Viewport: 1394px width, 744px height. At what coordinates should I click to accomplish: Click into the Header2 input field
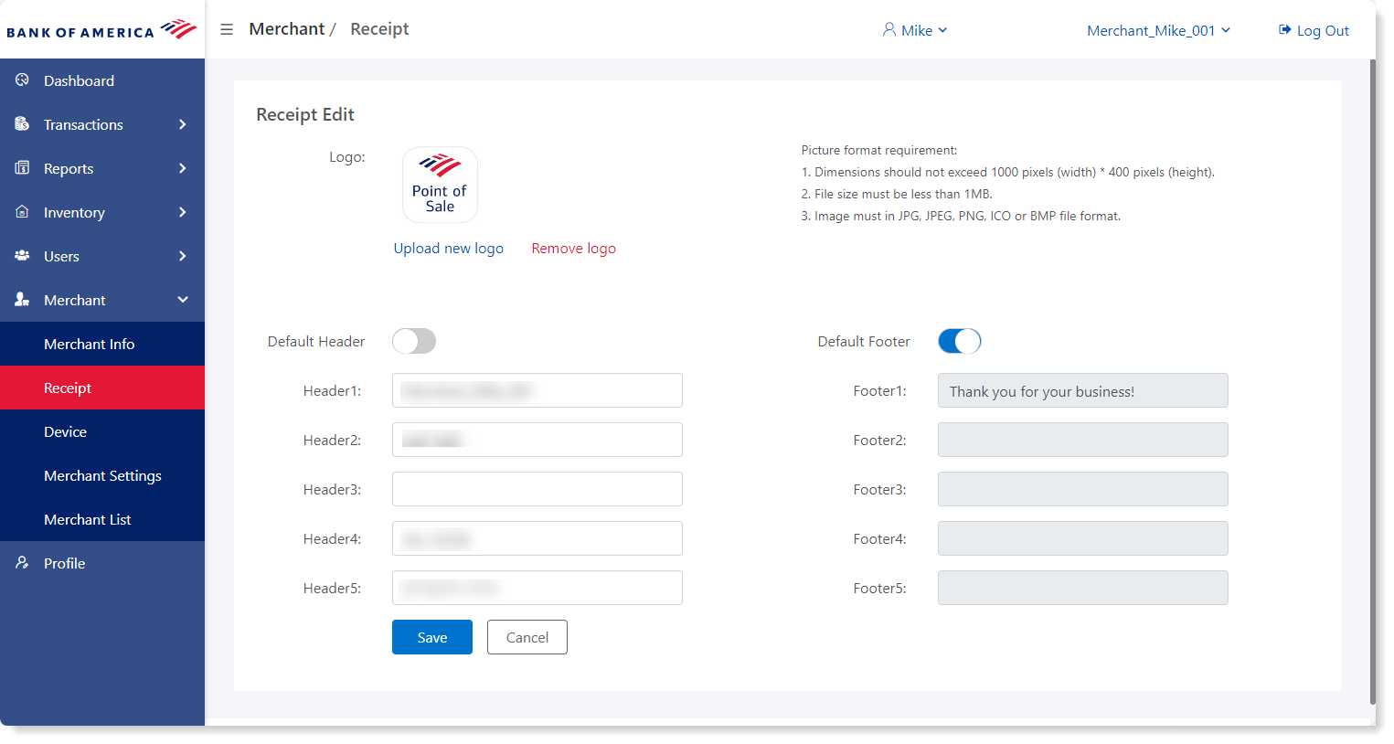click(x=537, y=440)
